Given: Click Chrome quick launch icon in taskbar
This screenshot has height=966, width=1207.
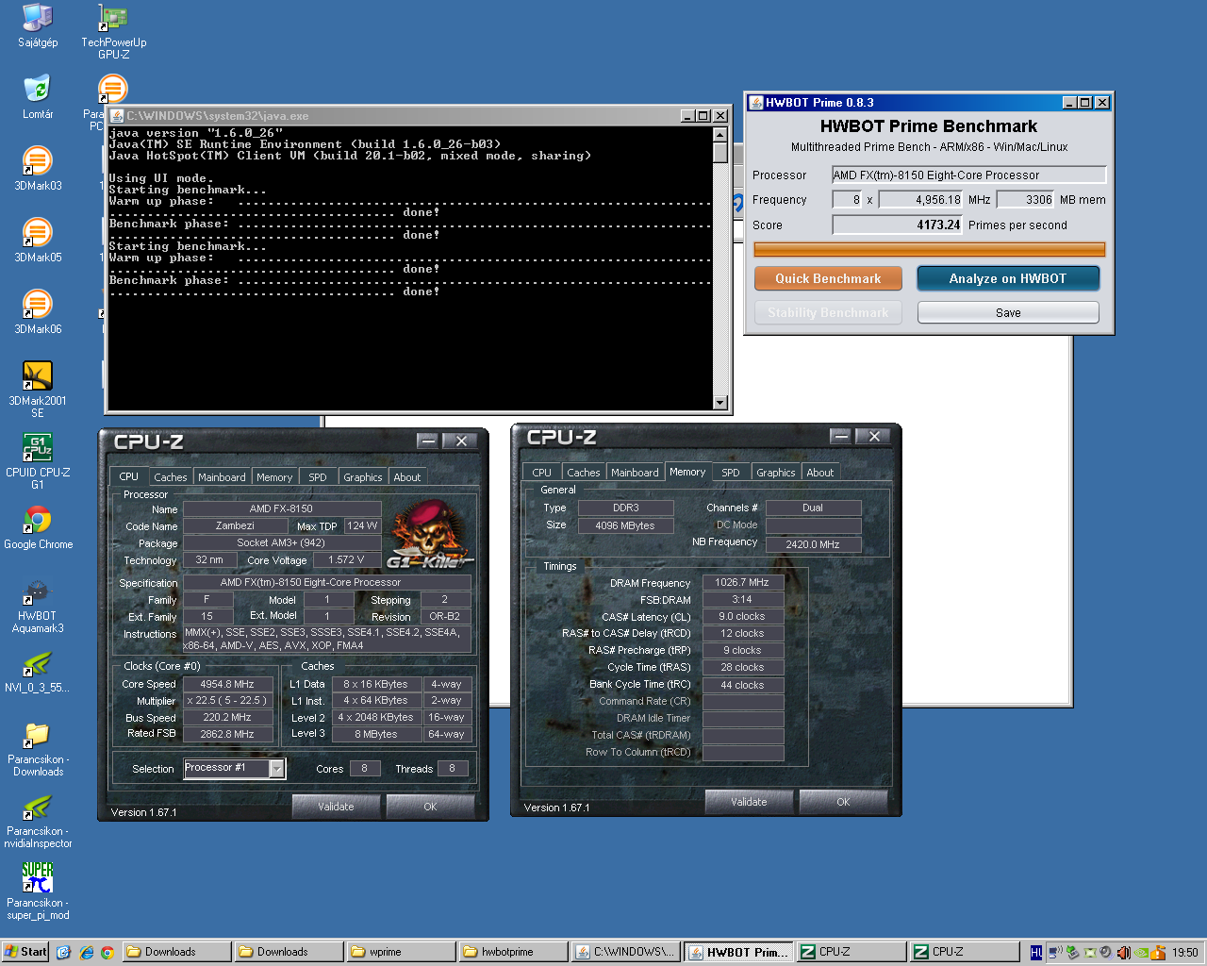Looking at the screenshot, I should pyautogui.click(x=107, y=952).
